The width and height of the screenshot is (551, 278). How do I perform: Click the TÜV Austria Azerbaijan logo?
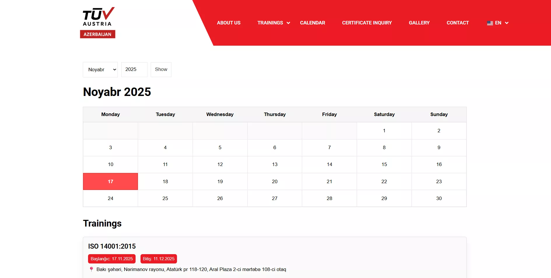tap(98, 20)
